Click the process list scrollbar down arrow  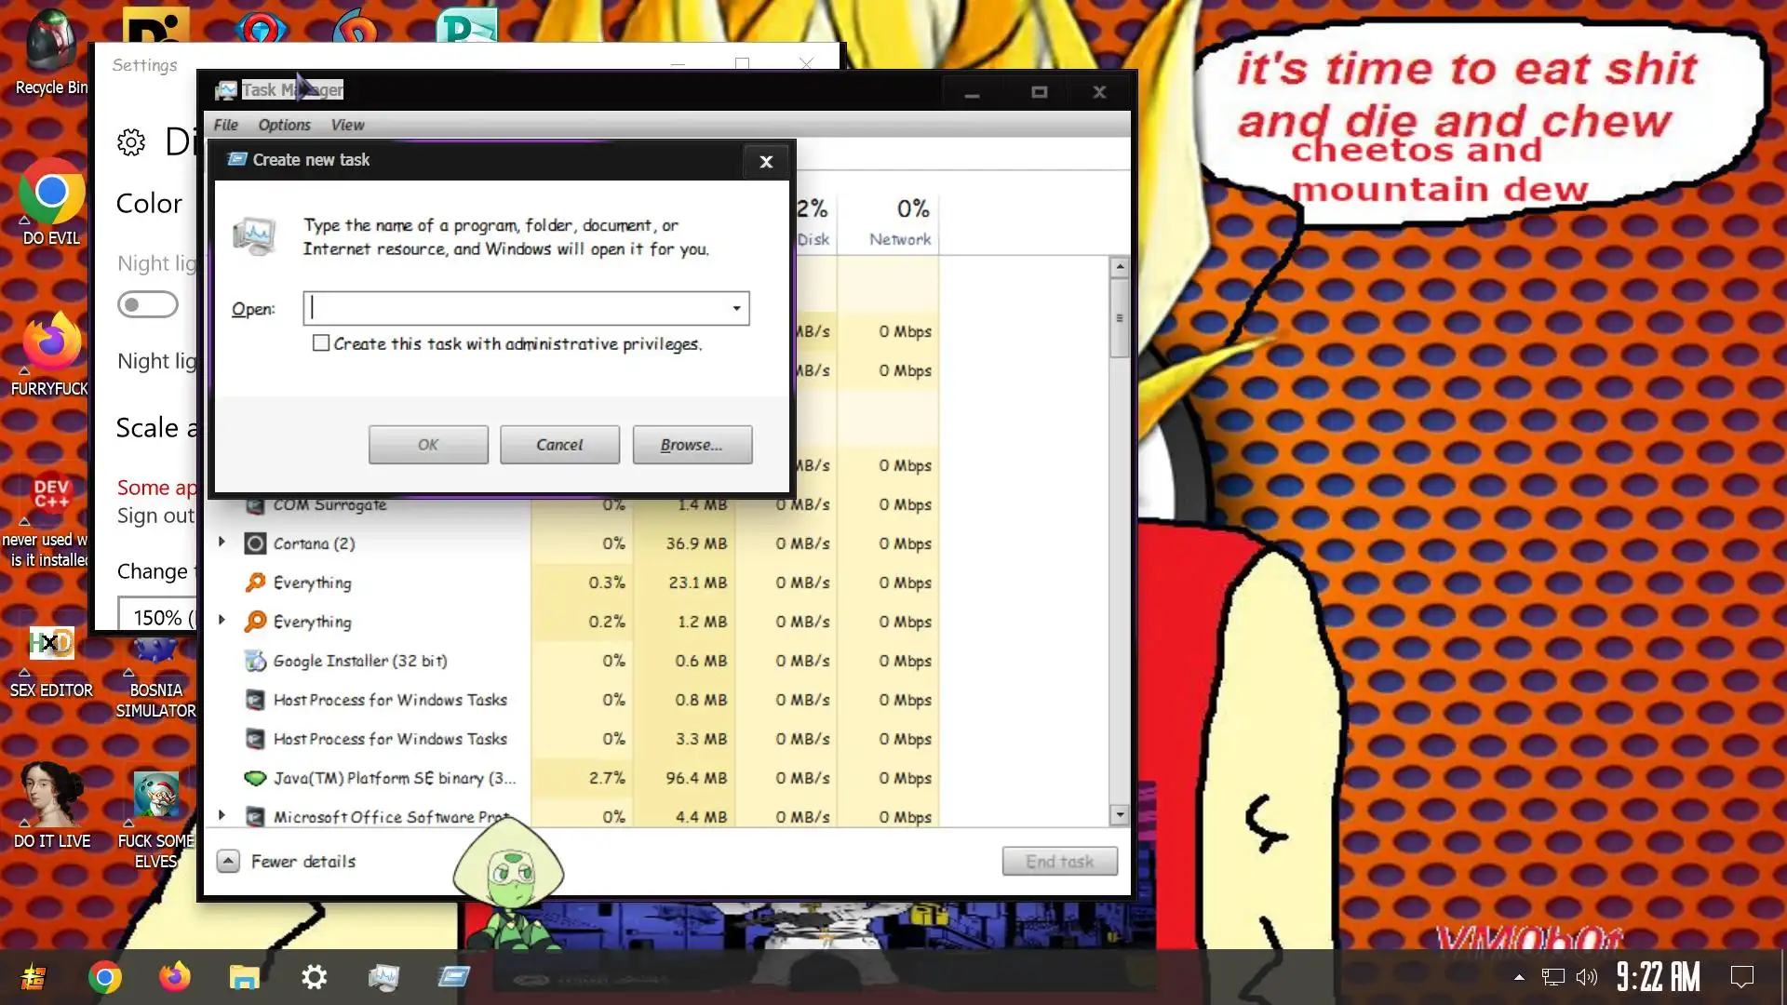pos(1120,814)
